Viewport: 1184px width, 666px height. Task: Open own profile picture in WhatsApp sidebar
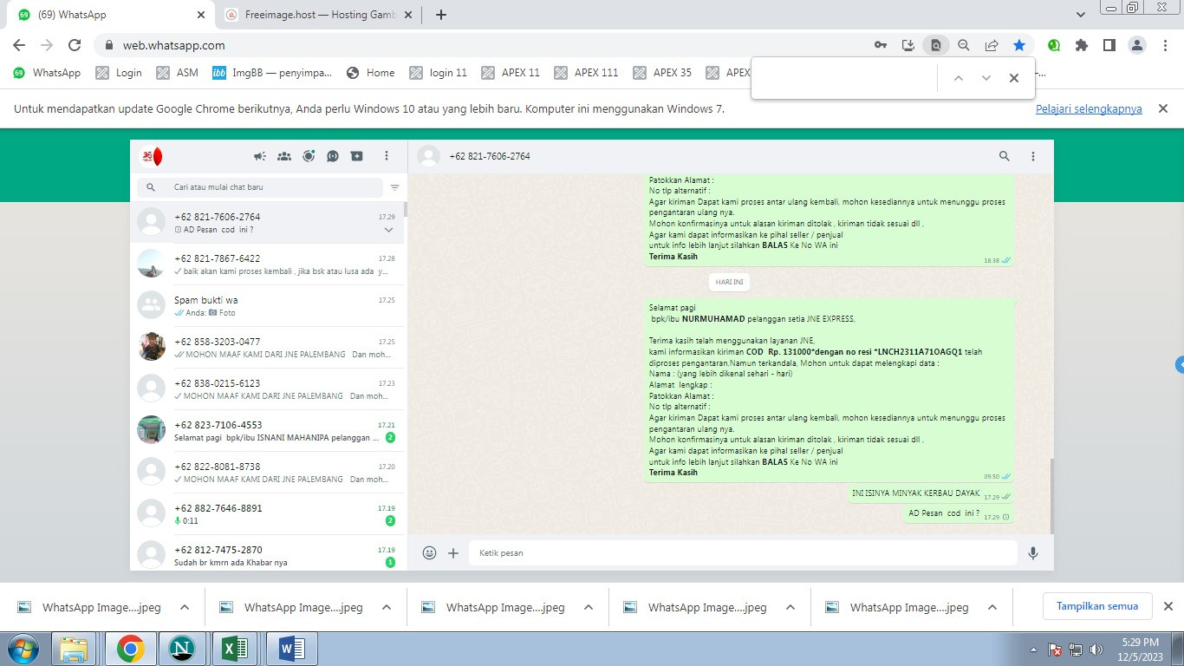(x=152, y=156)
